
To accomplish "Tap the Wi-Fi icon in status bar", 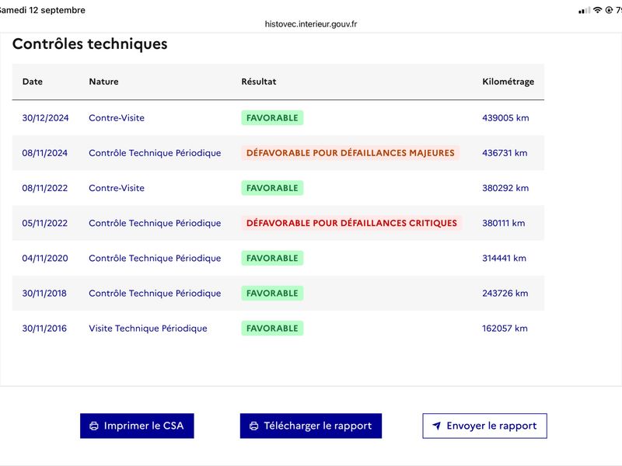I will pos(597,10).
